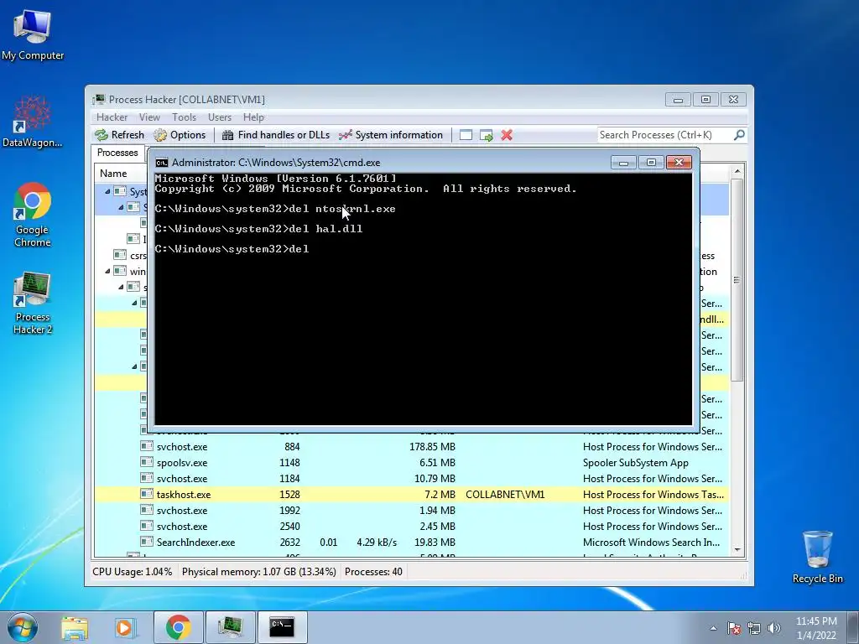The image size is (859, 644).
Task: Select Recycle Bin desktop icon
Action: click(817, 557)
